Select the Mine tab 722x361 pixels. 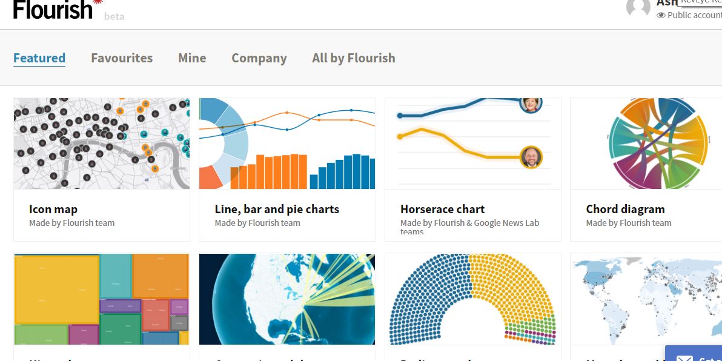192,58
